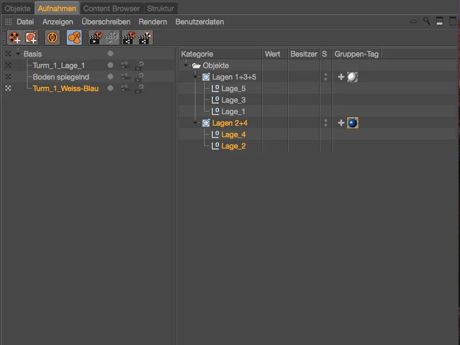
Task: Collapse the Lagen 1+3+5 group
Action: (x=195, y=77)
